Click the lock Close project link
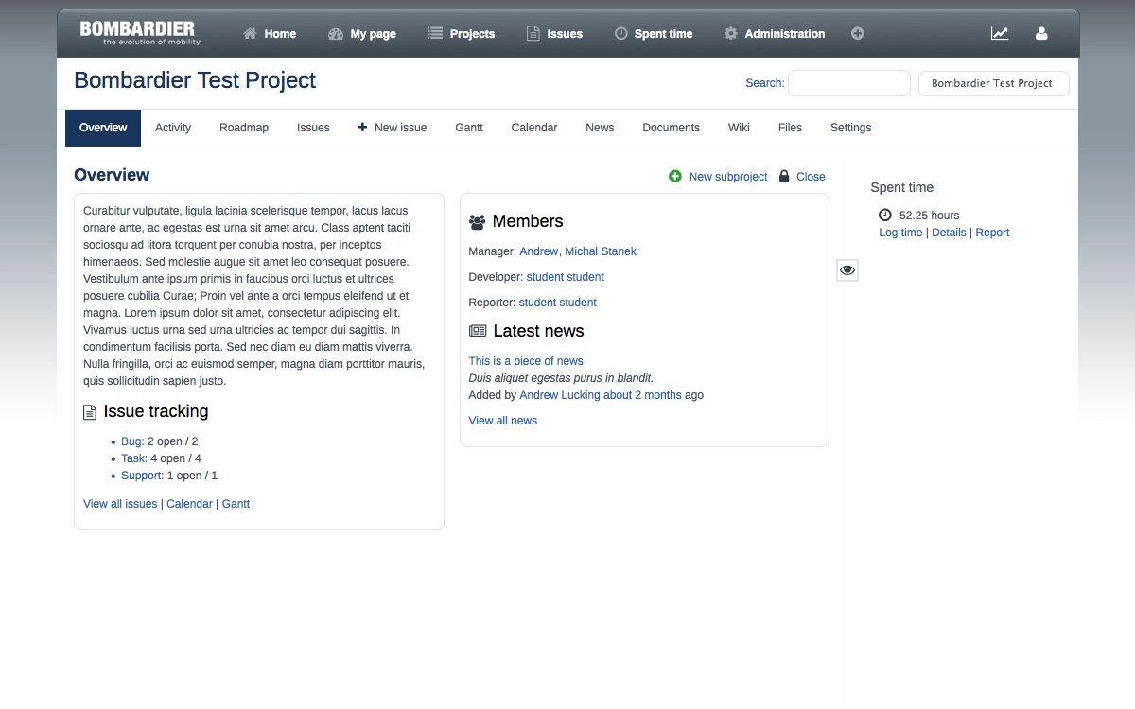Viewport: 1135px width, 709px height. pyautogui.click(x=802, y=177)
